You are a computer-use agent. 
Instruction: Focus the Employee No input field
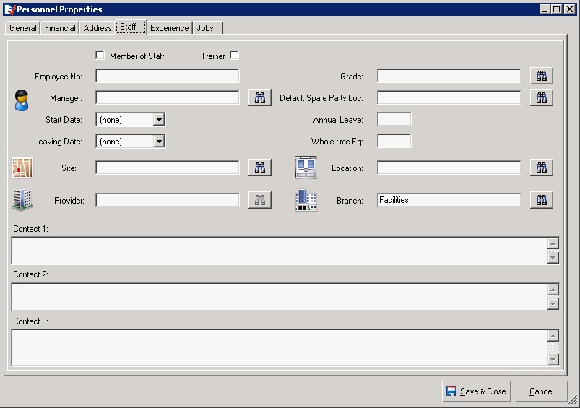(x=167, y=76)
